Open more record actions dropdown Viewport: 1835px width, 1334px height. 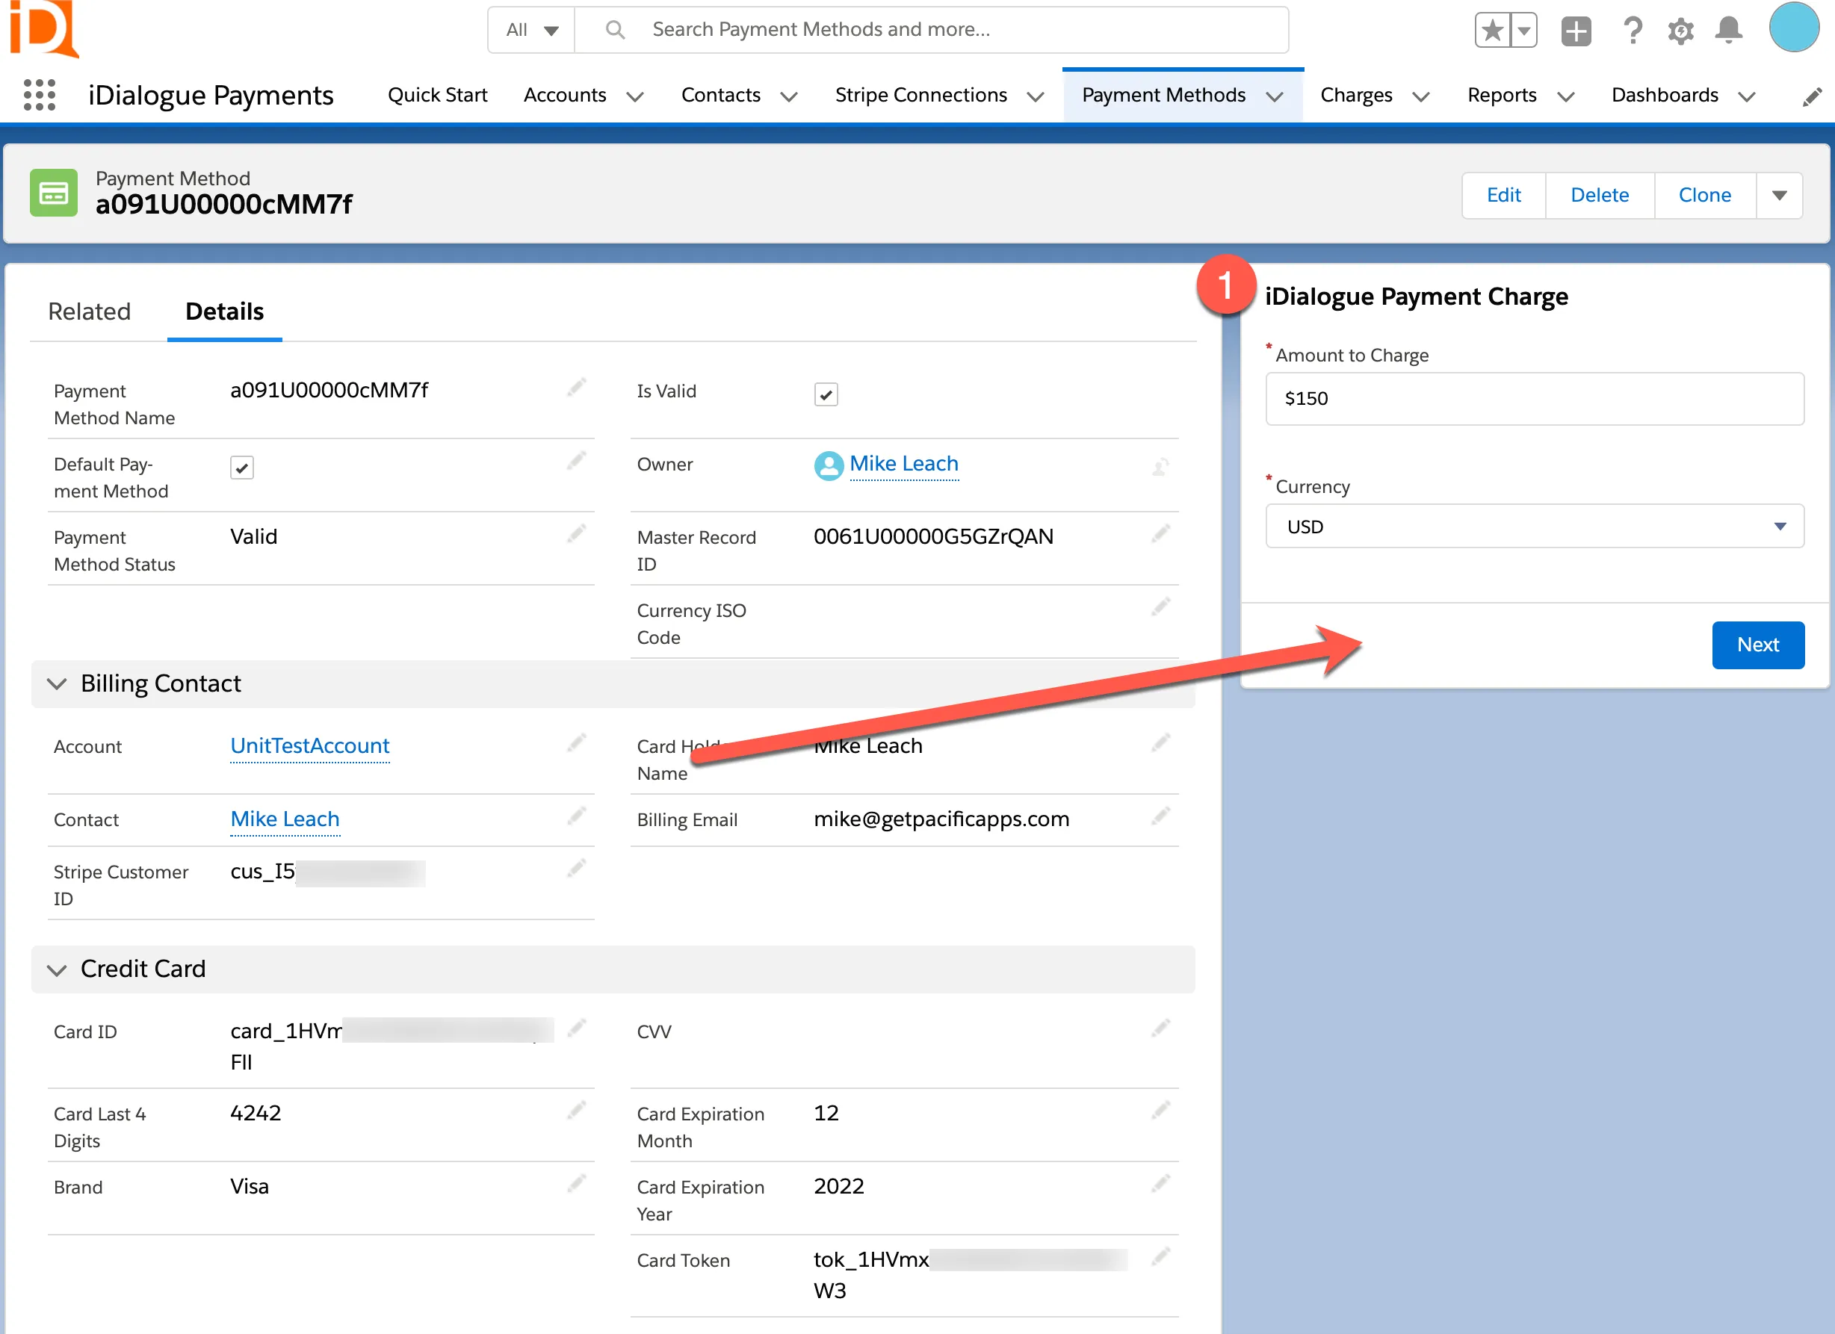[x=1779, y=195]
